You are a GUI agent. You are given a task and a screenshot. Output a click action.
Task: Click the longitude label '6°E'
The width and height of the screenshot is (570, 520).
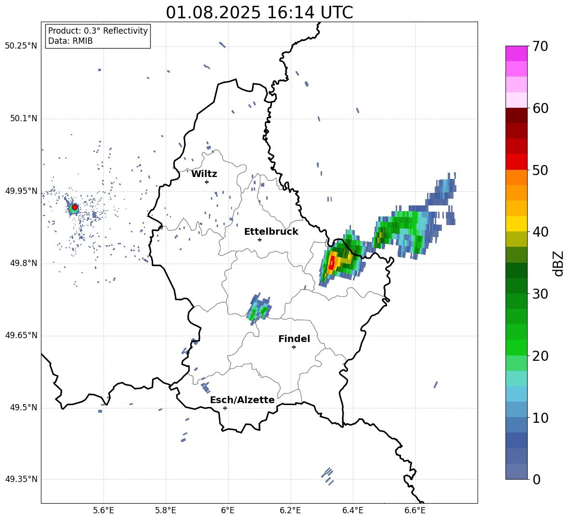click(228, 510)
